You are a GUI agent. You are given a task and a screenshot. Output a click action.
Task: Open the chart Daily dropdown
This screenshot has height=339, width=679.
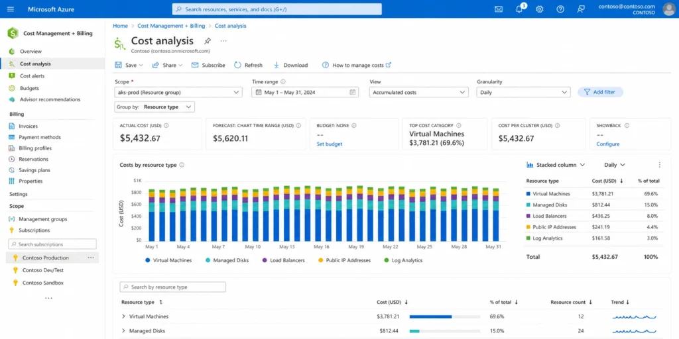click(615, 165)
